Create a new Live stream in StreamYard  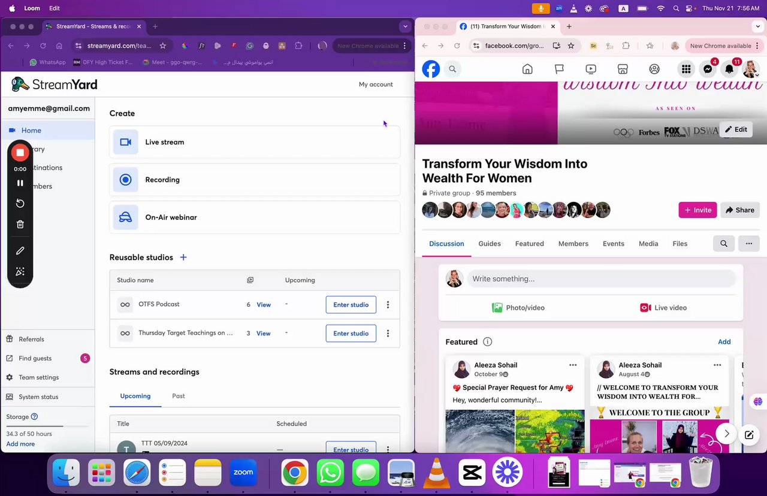tap(255, 142)
